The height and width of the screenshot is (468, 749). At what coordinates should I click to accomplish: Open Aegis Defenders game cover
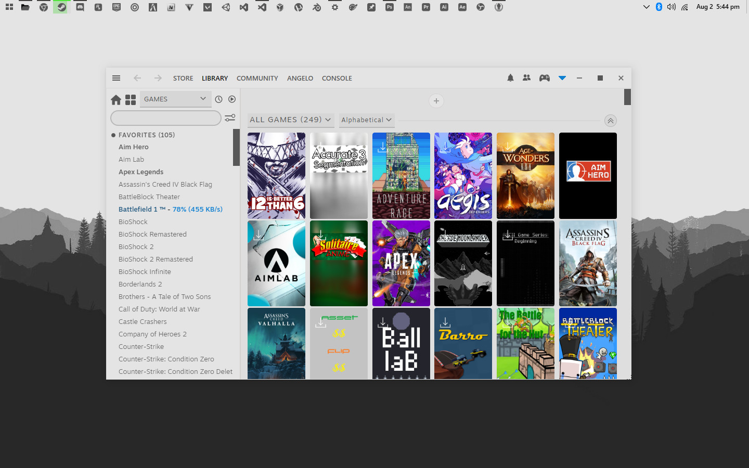click(463, 176)
